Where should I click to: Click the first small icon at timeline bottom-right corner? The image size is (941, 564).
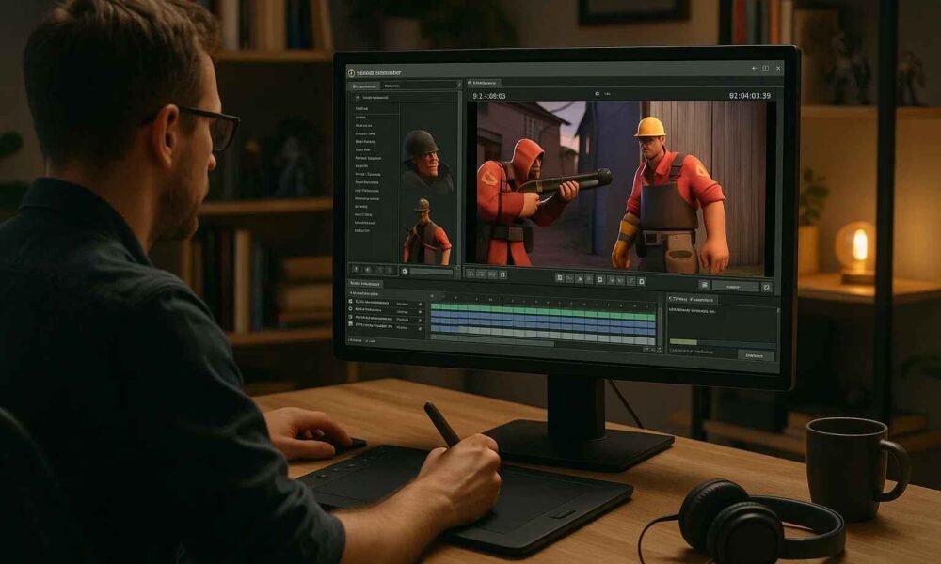click(x=646, y=349)
